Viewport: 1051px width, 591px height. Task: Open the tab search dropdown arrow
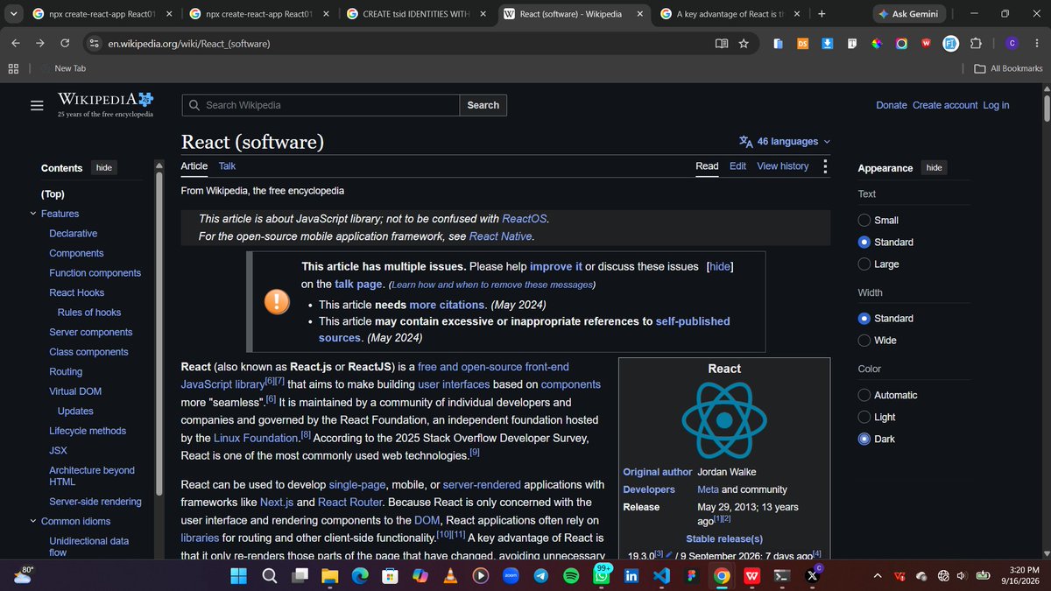12,14
